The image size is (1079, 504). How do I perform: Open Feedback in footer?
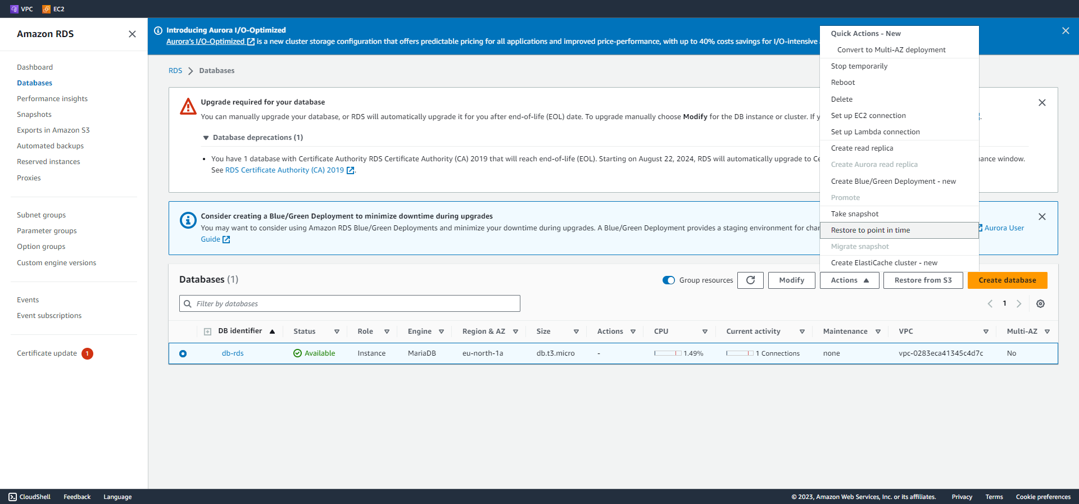[77, 497]
